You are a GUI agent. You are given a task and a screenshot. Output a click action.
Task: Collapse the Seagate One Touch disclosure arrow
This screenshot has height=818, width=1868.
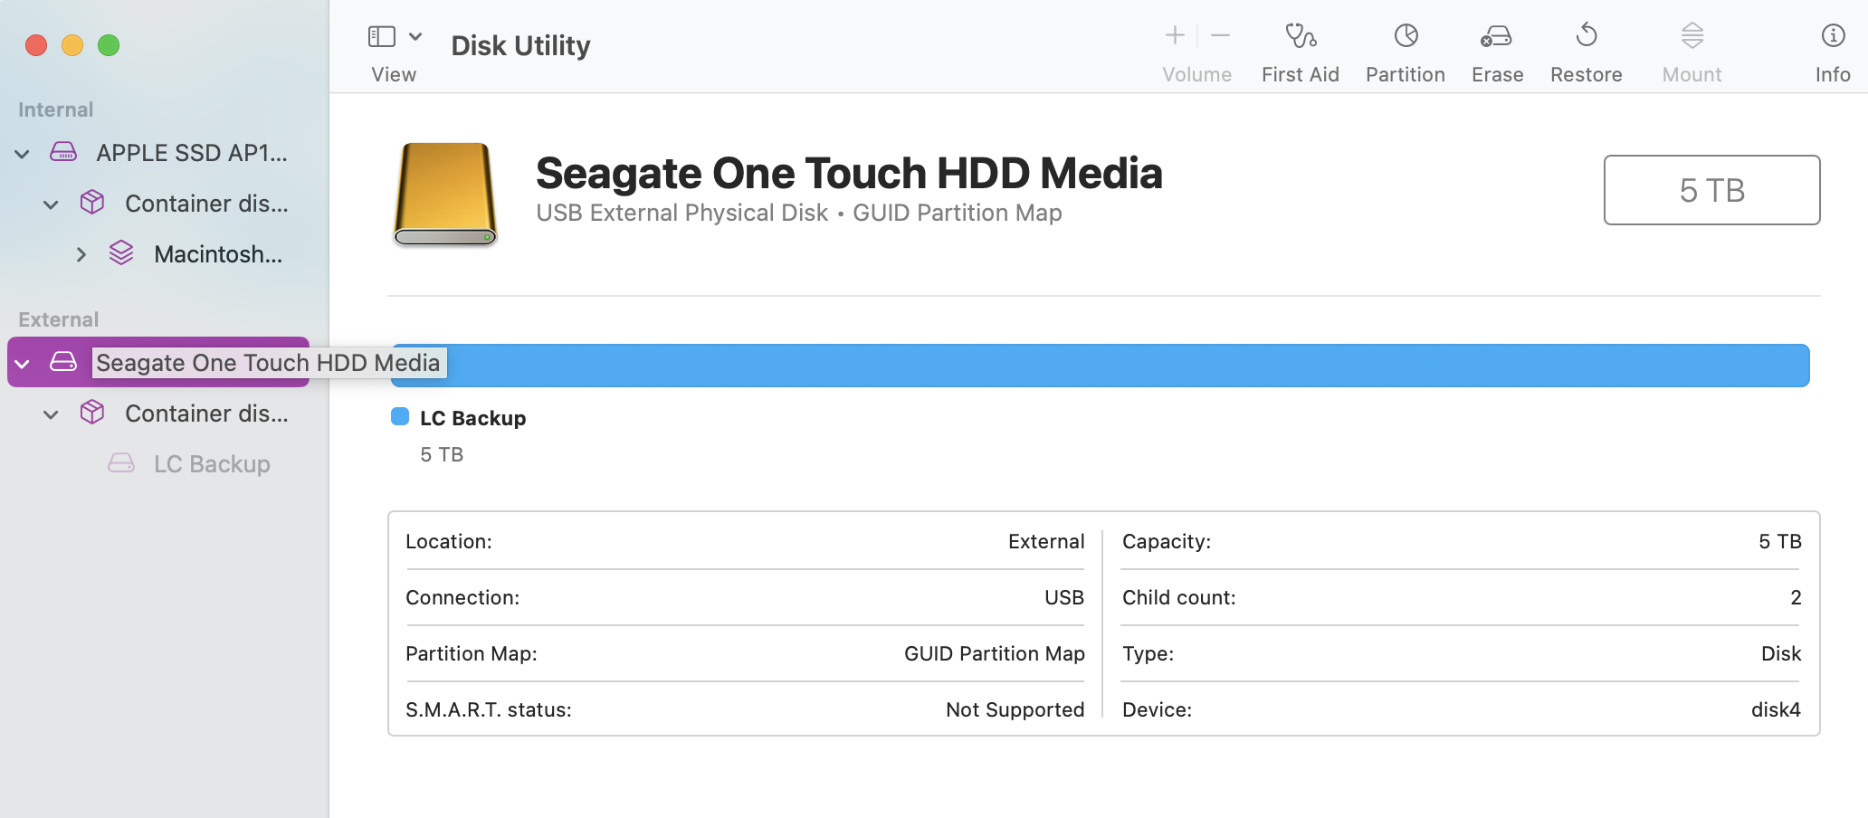[23, 364]
